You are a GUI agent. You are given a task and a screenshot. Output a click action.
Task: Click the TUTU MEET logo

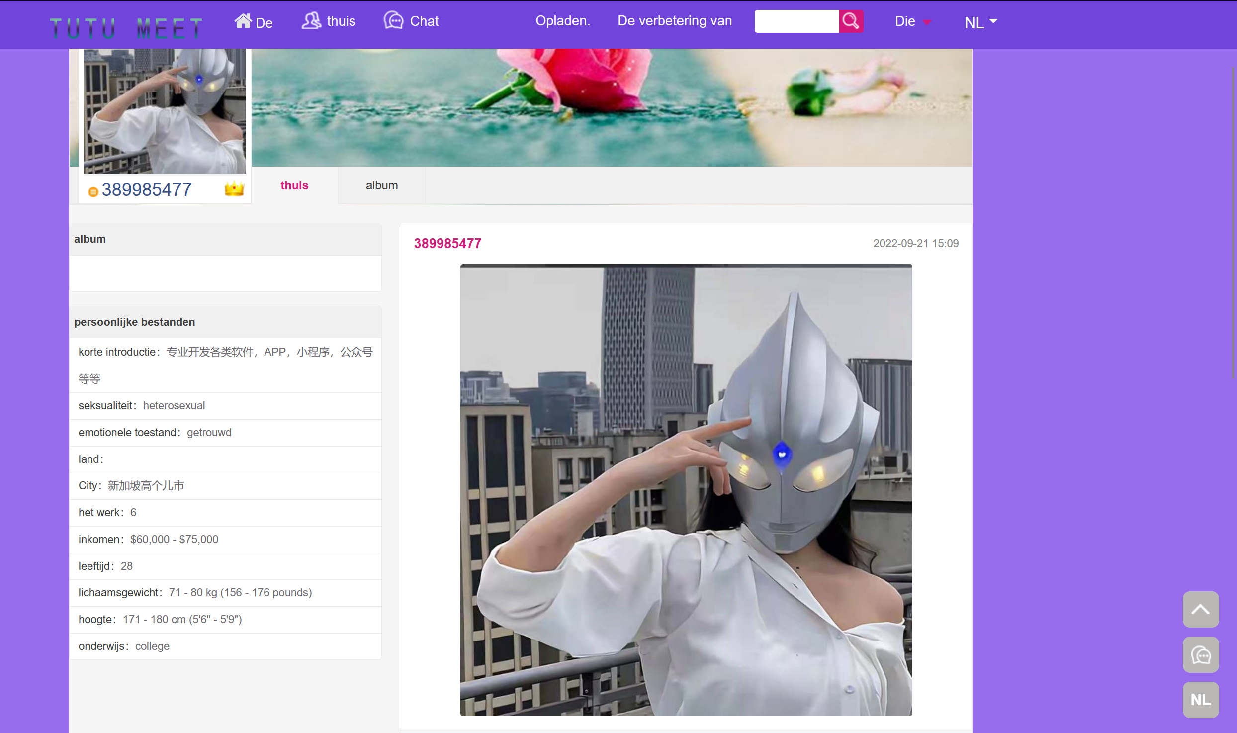tap(127, 28)
